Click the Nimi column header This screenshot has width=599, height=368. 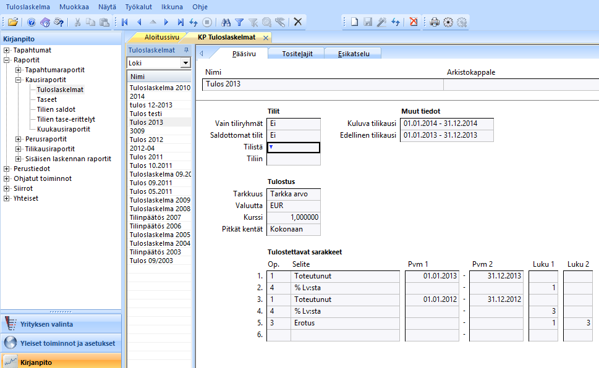[159, 77]
